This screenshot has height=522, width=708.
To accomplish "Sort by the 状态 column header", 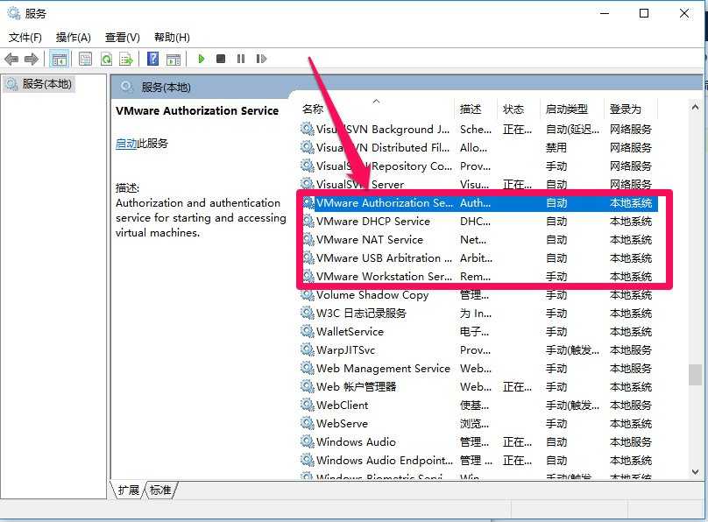I will [x=519, y=109].
